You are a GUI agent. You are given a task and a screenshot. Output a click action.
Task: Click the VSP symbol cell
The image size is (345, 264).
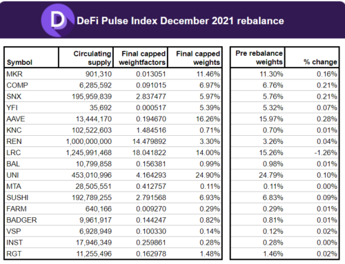point(14,231)
